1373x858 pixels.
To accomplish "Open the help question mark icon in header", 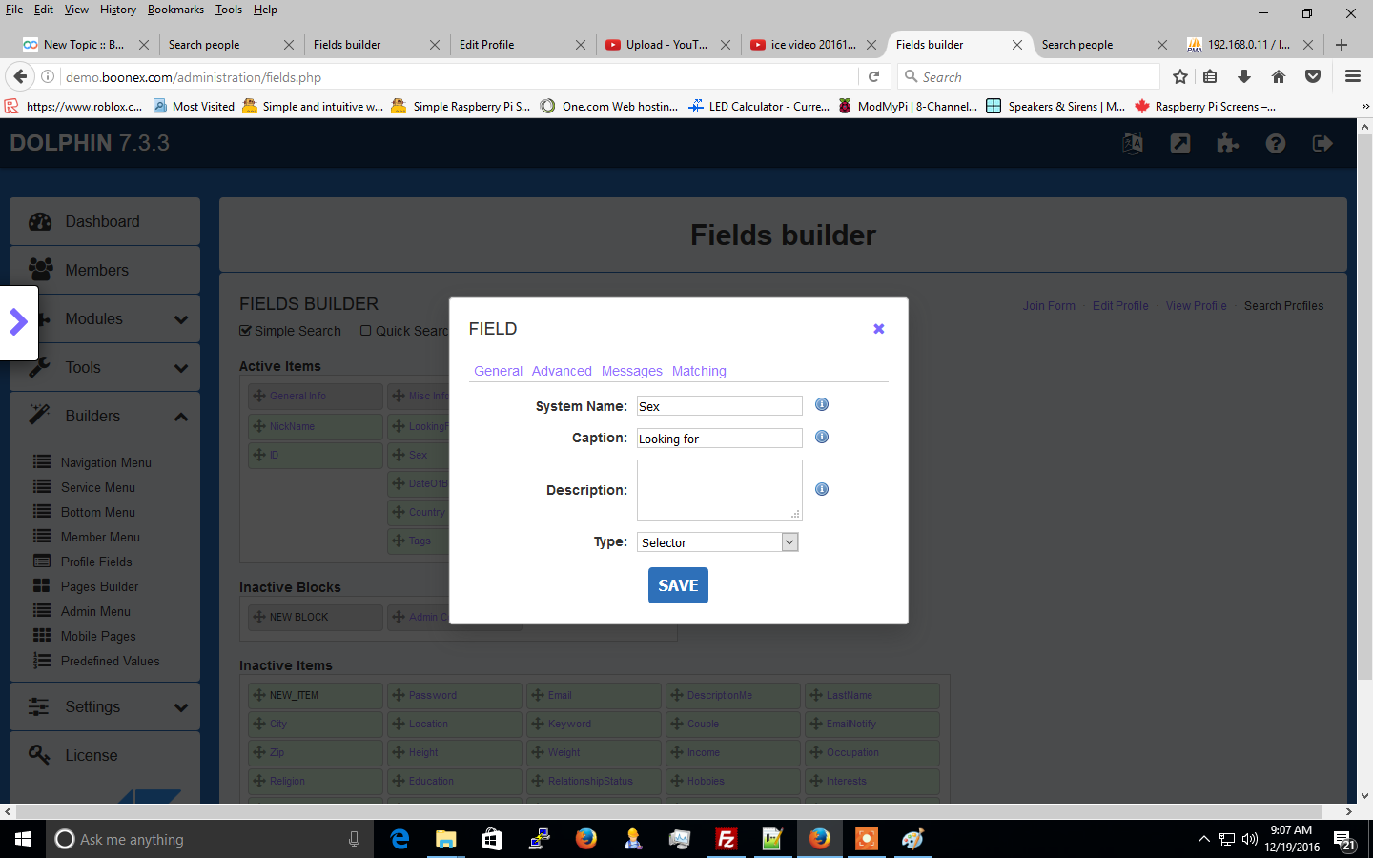I will point(1276,143).
